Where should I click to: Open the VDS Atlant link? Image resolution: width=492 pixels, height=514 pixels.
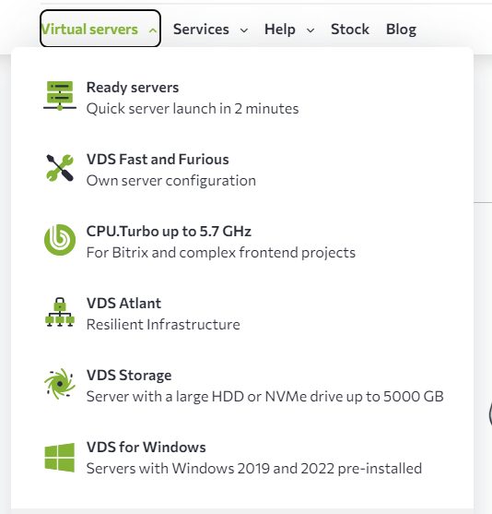(x=123, y=304)
